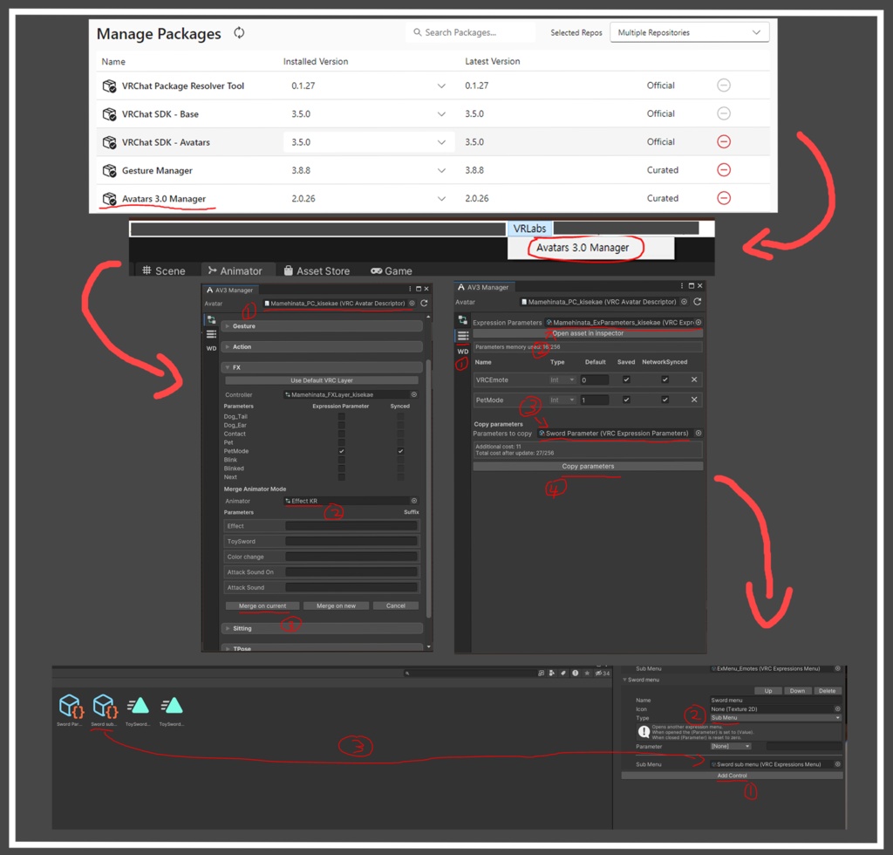Click the left AV3 Manager vertical scrollbar
The width and height of the screenshot is (893, 855).
428,487
